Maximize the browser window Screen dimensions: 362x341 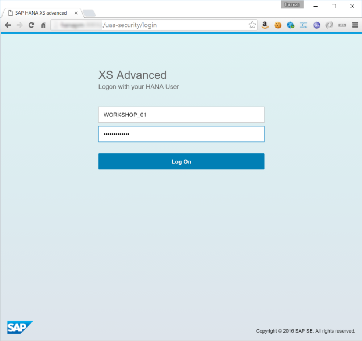click(x=334, y=6)
